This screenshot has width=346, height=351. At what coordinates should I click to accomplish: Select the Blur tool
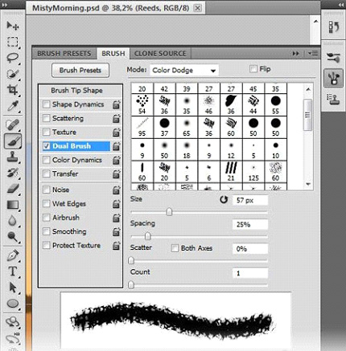coord(12,221)
